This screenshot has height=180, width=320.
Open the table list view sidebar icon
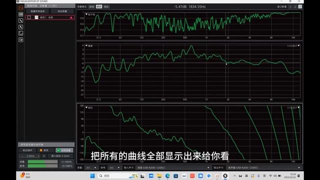tap(21, 14)
